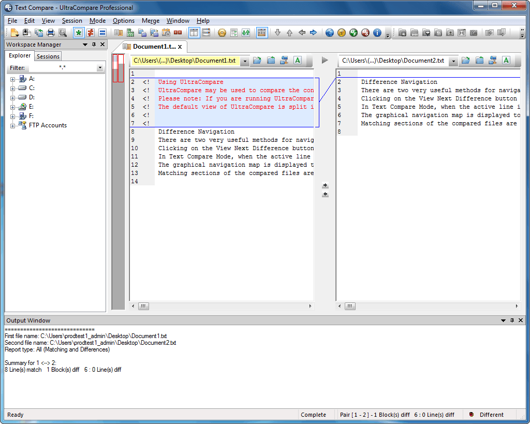Click the blue globe web icon
Image resolution: width=530 pixels, height=424 pixels.
pos(330,33)
